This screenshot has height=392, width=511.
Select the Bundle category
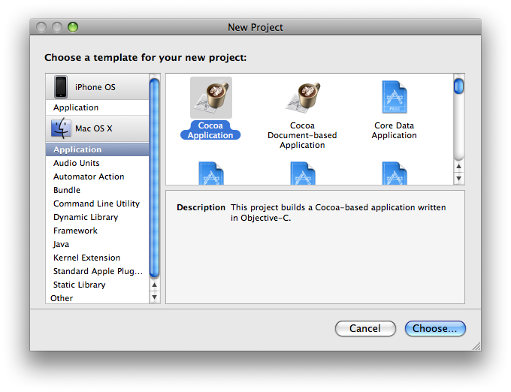click(97, 190)
